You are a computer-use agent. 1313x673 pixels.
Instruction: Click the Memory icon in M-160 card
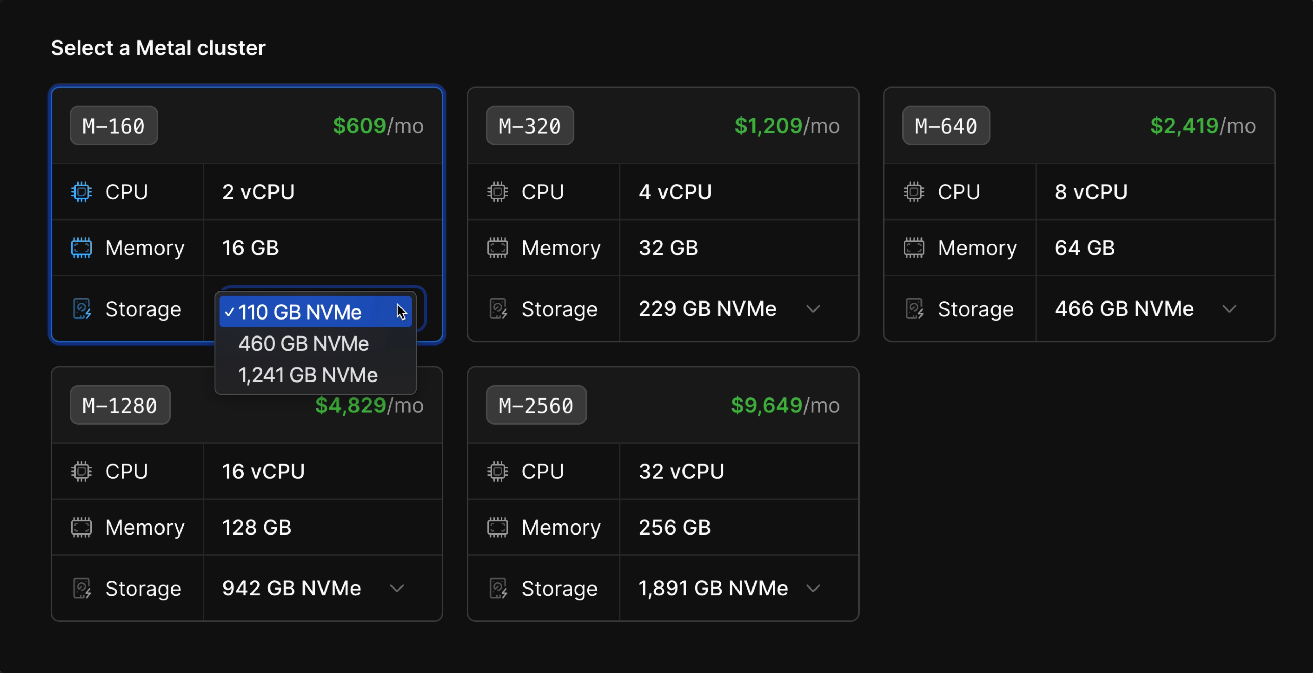[81, 248]
